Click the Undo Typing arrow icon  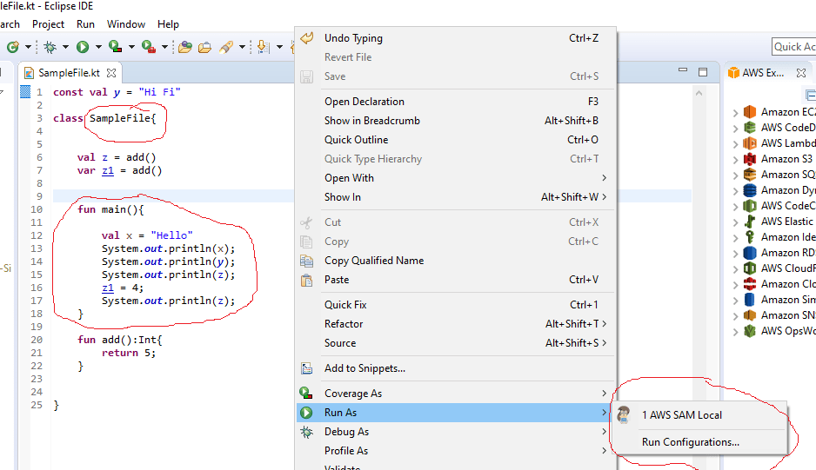tap(306, 38)
